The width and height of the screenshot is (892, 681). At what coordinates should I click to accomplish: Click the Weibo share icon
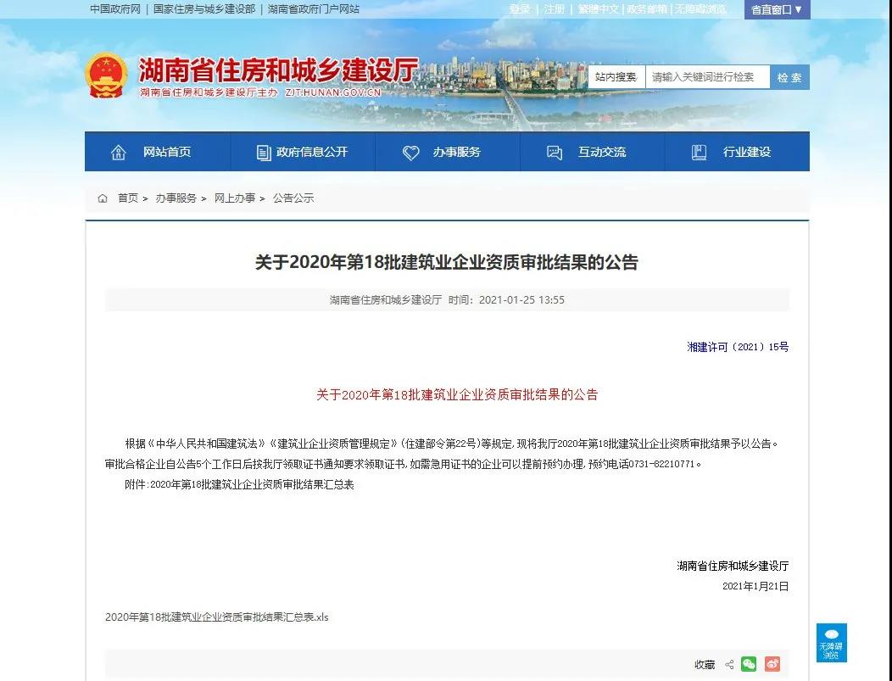point(772,664)
